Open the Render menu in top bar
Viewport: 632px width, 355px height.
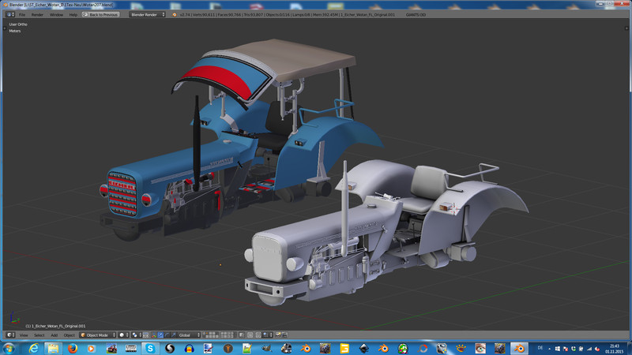37,14
